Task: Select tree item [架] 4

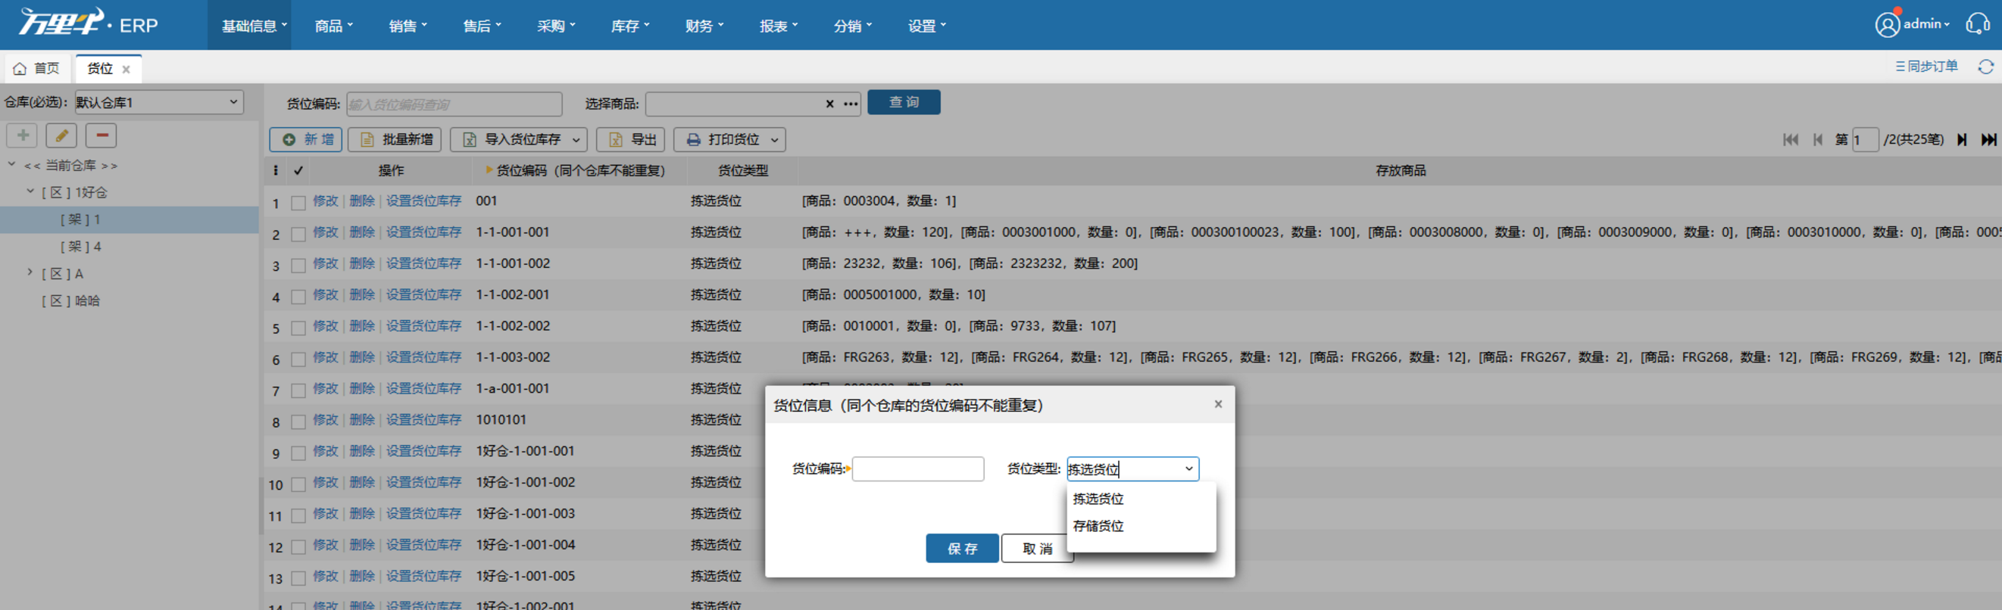Action: (81, 246)
